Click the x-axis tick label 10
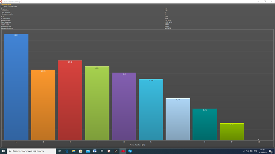The width and height of the screenshot is (275, 154). [x=258, y=142]
